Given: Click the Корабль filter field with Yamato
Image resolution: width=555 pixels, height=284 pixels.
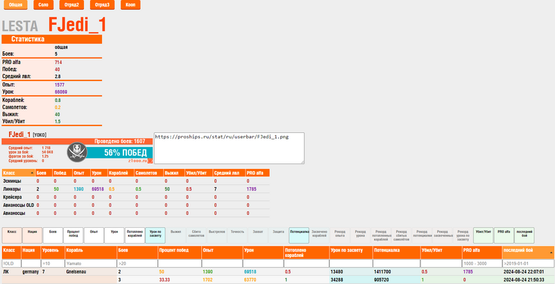Looking at the screenshot, I should point(89,263).
